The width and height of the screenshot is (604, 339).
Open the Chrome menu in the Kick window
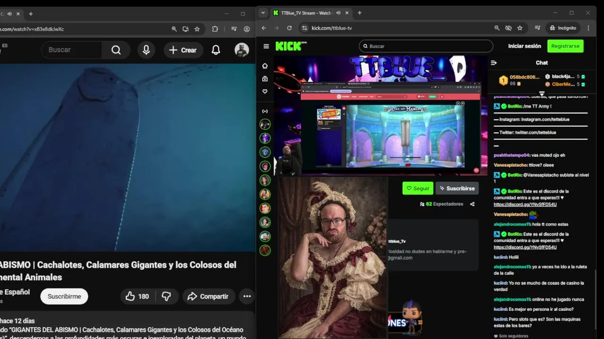[x=588, y=28]
